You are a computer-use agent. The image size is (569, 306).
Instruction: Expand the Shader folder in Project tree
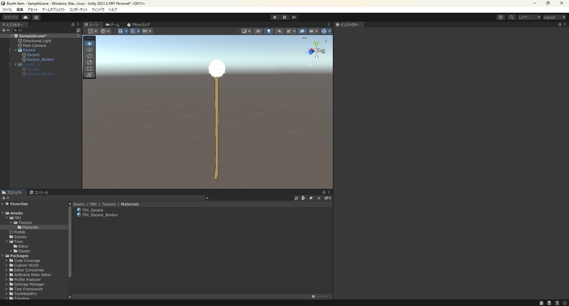point(11,251)
